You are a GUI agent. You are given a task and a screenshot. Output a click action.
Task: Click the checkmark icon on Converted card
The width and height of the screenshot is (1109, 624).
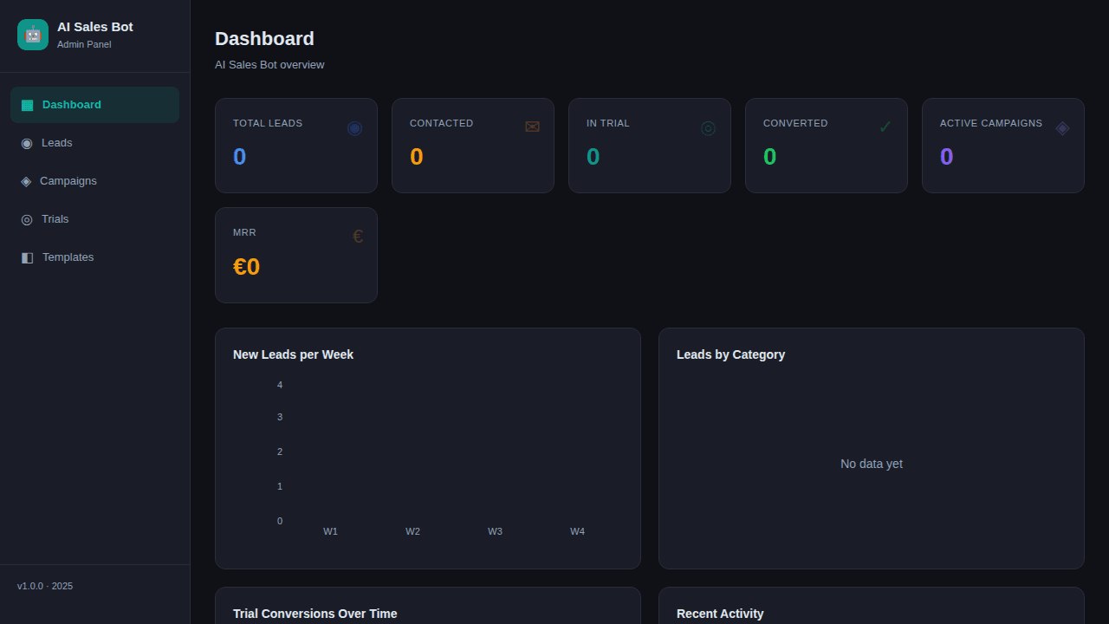885,127
